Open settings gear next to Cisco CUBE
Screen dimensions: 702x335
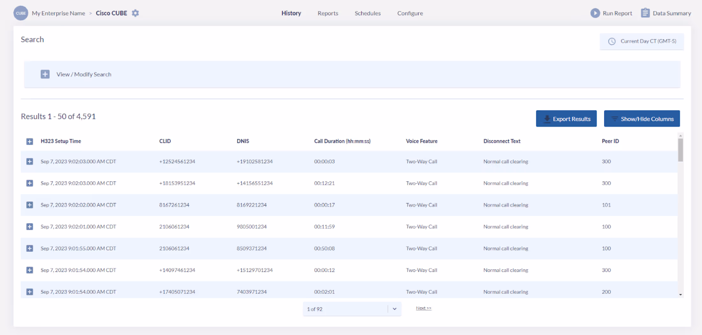(135, 13)
